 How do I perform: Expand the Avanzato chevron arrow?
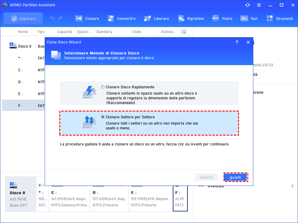pyautogui.click(x=292, y=186)
